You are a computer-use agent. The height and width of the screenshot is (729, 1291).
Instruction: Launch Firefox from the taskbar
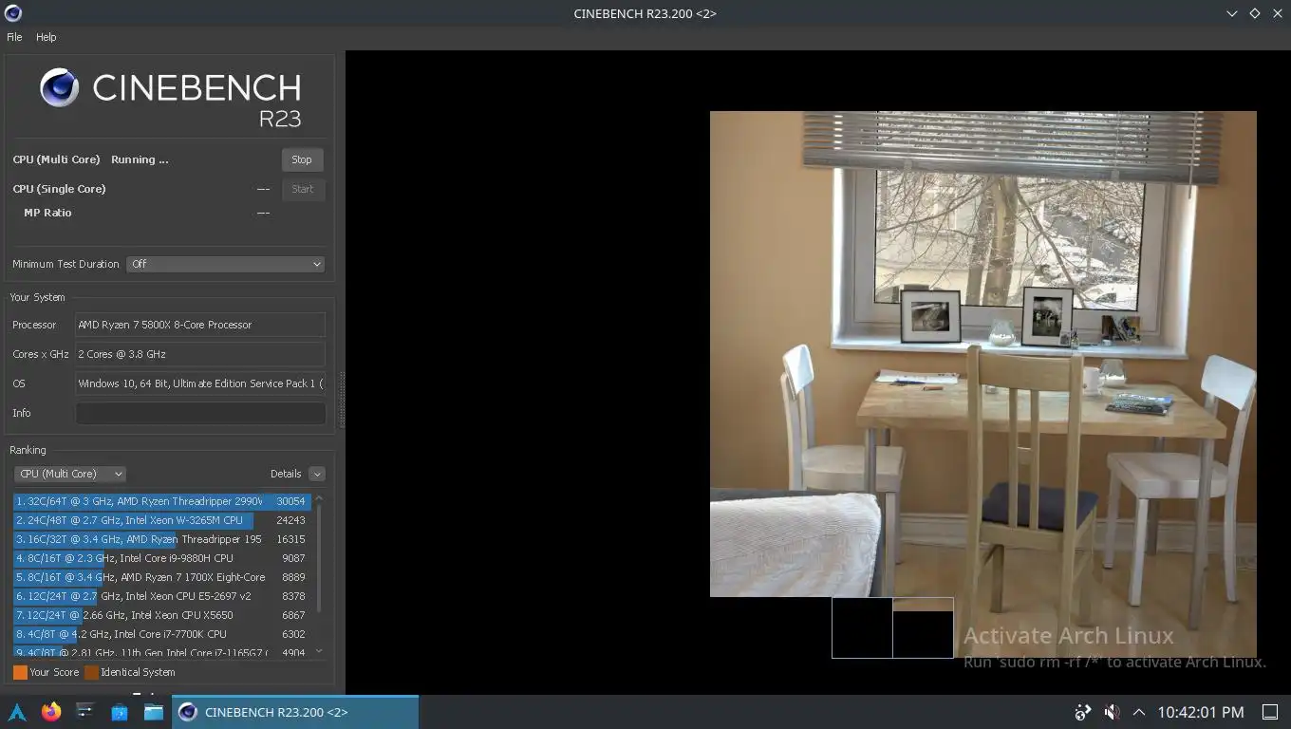pos(51,712)
